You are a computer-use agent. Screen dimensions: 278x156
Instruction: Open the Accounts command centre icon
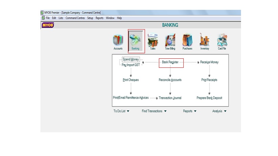[118, 42]
